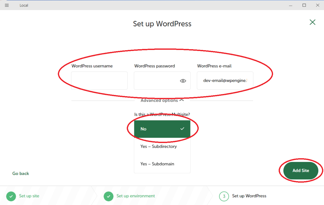Image resolution: width=324 pixels, height=205 pixels.
Task: Minimize the Local window
Action: click(x=290, y=5)
